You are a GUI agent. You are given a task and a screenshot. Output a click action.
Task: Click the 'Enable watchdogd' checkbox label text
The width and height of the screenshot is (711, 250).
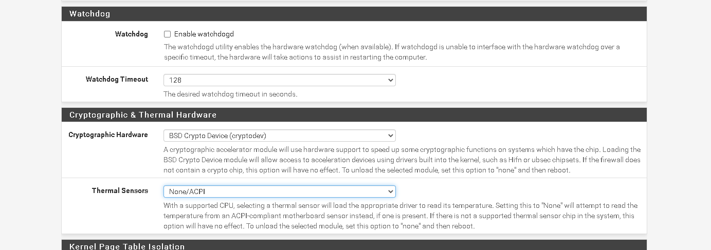(x=204, y=34)
